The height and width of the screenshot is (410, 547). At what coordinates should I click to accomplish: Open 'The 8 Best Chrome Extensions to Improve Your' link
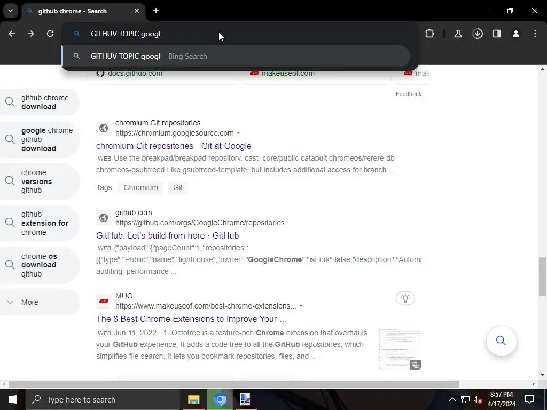click(x=192, y=319)
